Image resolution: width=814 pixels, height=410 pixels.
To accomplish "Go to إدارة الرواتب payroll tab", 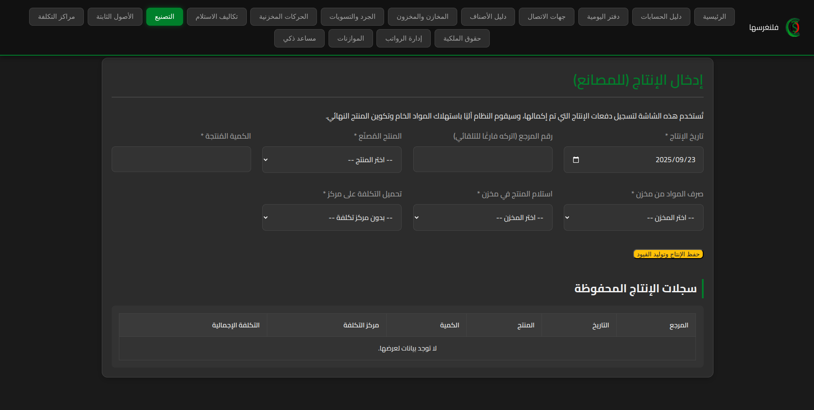I will [x=403, y=39].
